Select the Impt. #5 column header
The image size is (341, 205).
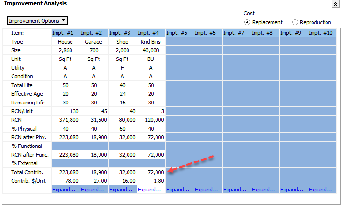pyautogui.click(x=180, y=33)
